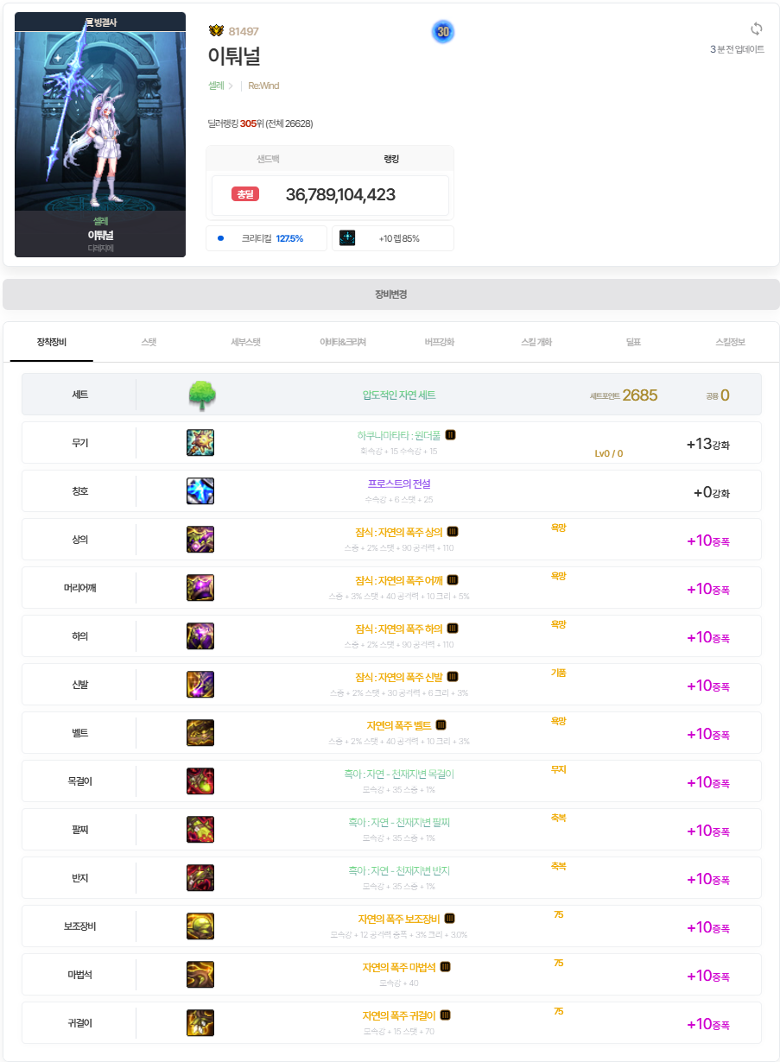This screenshot has width=780, height=1062.
Task: Open the Re:Wind guild link
Action: (263, 85)
